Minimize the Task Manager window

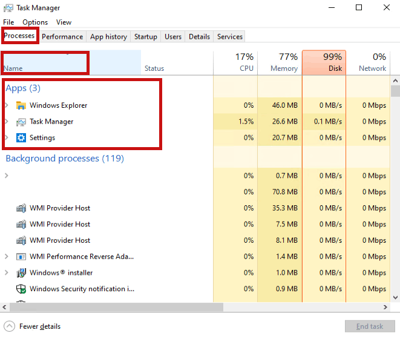(x=332, y=8)
